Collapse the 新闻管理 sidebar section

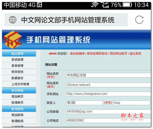pos(19,109)
